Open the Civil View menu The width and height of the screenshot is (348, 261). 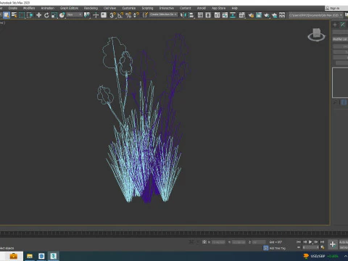pos(109,8)
